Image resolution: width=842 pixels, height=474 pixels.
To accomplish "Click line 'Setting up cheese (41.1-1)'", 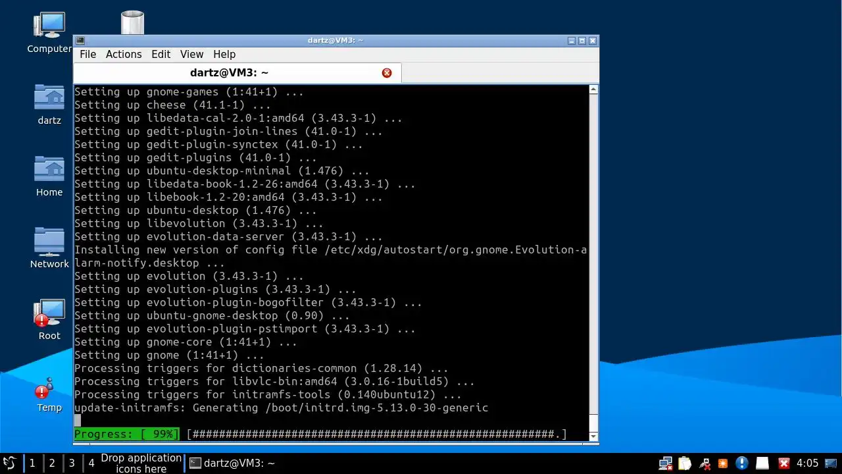I will 172,105.
